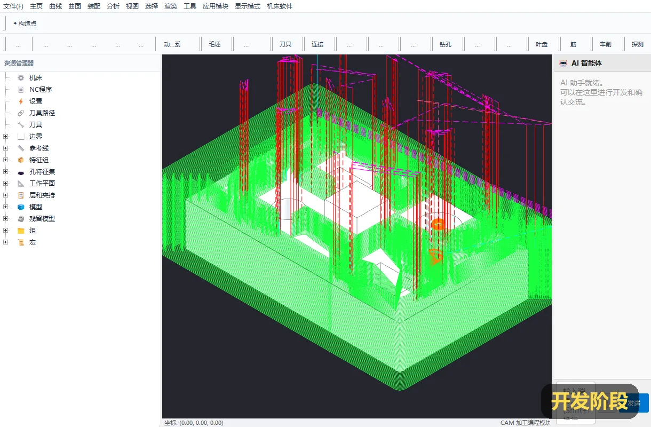
Task: Click the 筋 toolbar button
Action: [x=574, y=44]
